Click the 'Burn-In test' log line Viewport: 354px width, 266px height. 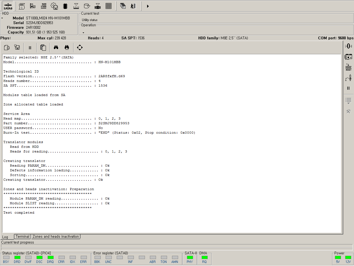click(99, 133)
